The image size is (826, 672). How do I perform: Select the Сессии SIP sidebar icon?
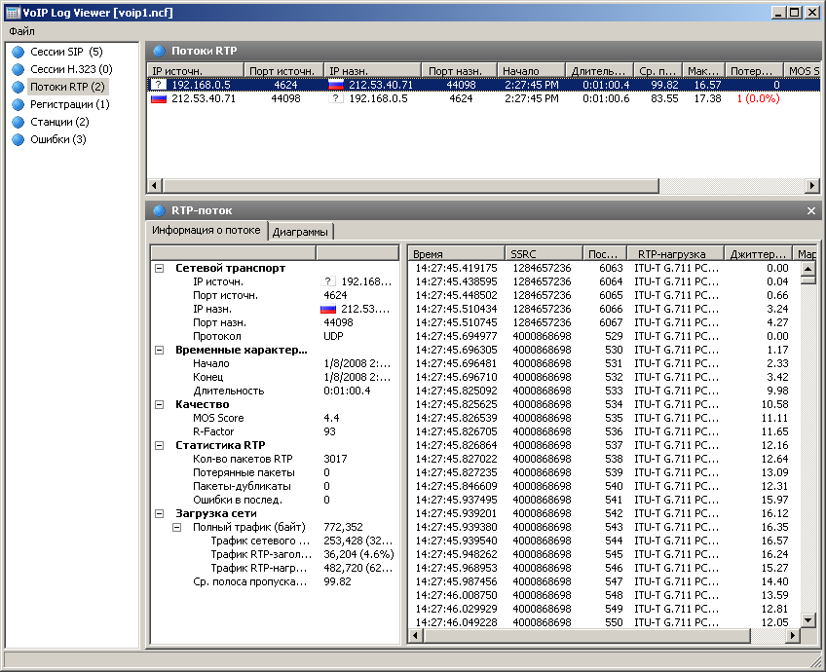[x=19, y=52]
